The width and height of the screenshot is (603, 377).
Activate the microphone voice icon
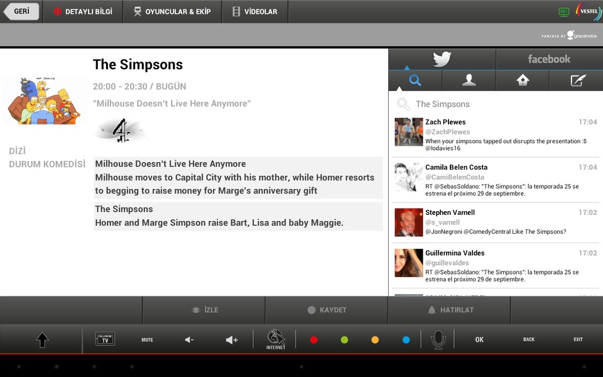click(438, 340)
